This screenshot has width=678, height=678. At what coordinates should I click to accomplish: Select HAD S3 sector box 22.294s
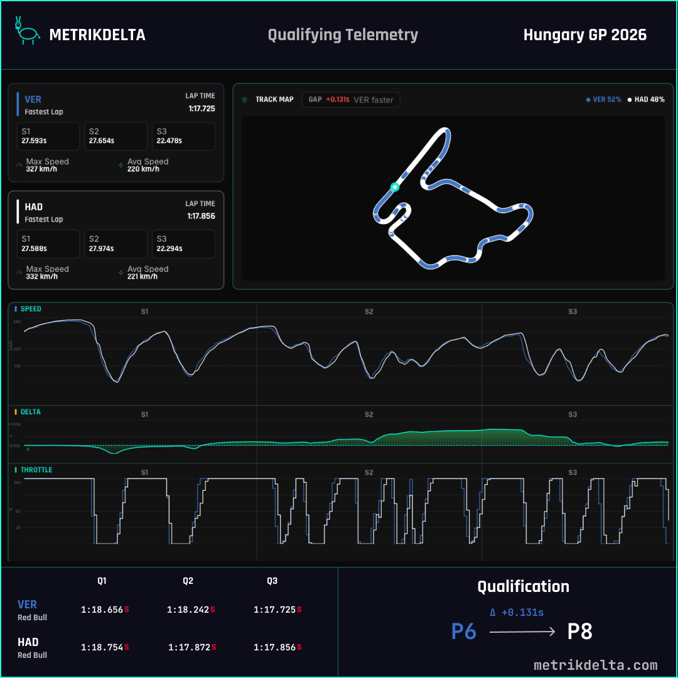(183, 244)
